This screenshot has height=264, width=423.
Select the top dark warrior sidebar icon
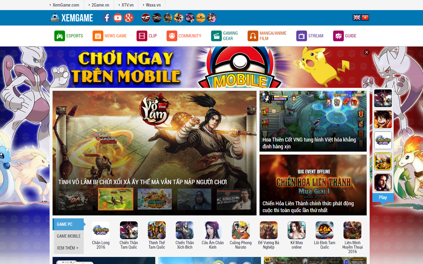coord(383,98)
